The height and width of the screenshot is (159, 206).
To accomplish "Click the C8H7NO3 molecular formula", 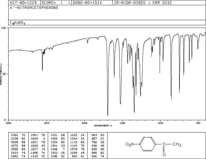I will (x=18, y=23).
